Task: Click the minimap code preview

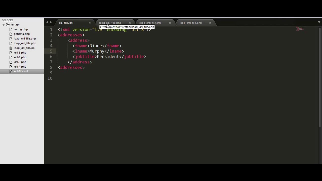Action: (300, 29)
